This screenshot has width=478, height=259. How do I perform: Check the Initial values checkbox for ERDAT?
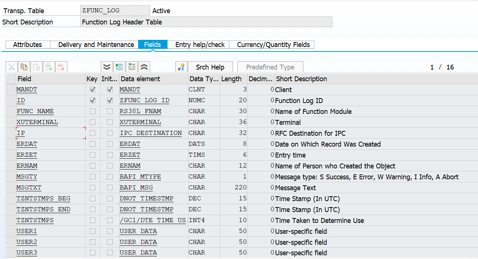coord(110,144)
